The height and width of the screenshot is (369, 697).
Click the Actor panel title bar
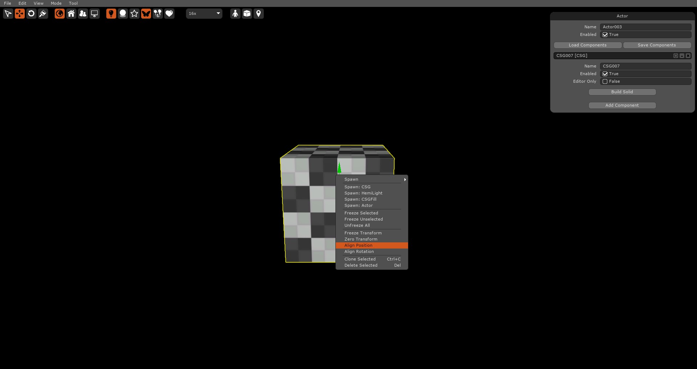pos(622,16)
